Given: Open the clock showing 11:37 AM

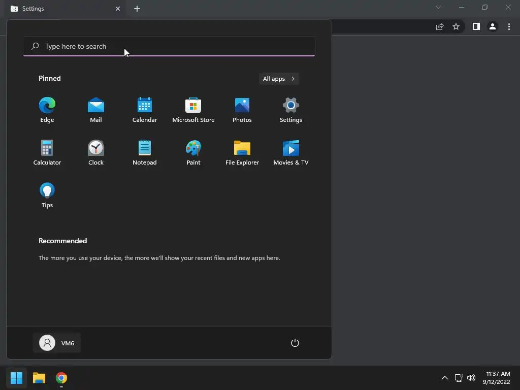Looking at the screenshot, I should pyautogui.click(x=497, y=378).
